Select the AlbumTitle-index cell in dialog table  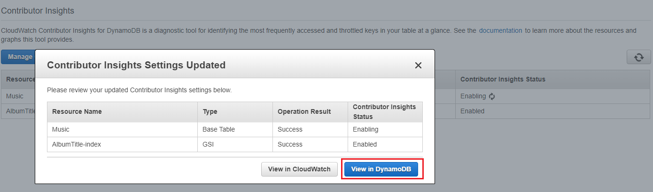pyautogui.click(x=123, y=144)
